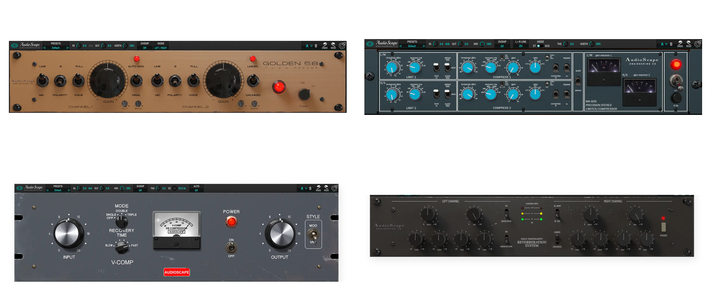
Task: Click Undo icon in MK-609 toolbar
Action: pos(680,44)
